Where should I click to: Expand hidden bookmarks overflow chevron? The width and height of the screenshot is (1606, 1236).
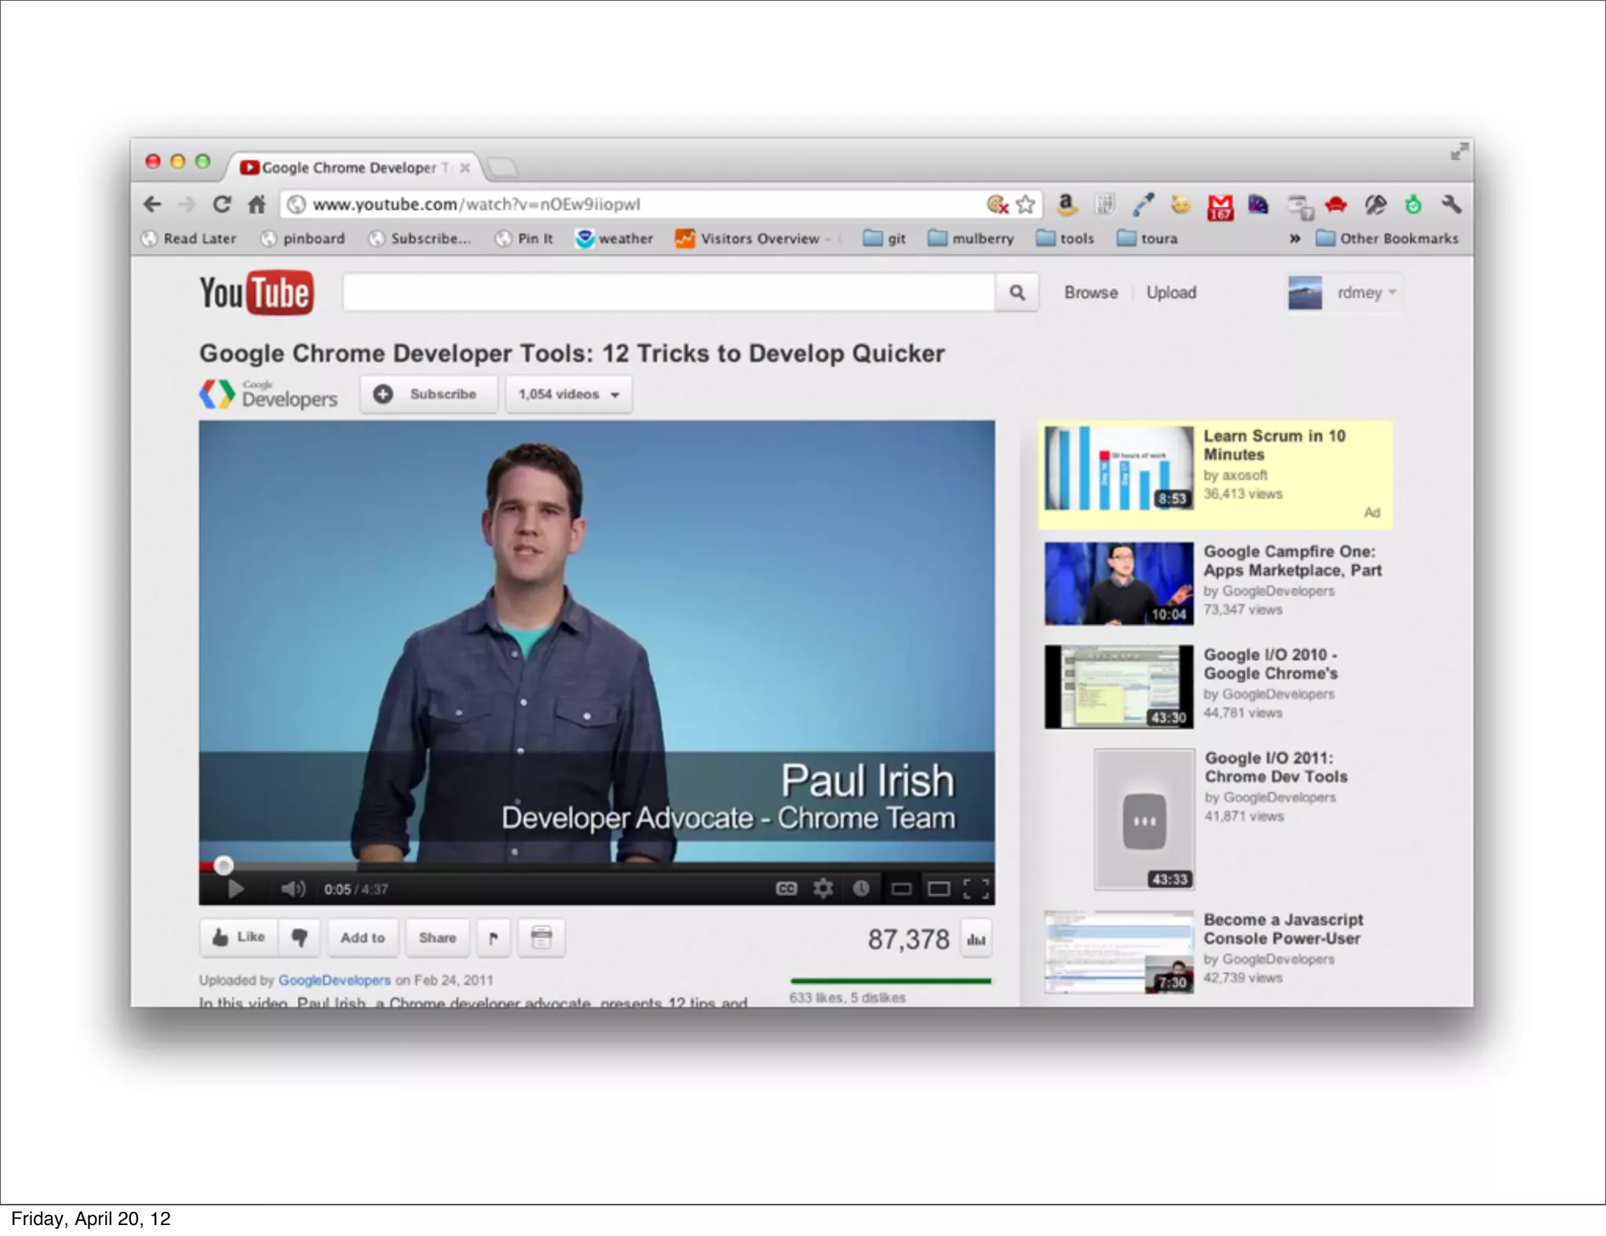pyautogui.click(x=1295, y=238)
